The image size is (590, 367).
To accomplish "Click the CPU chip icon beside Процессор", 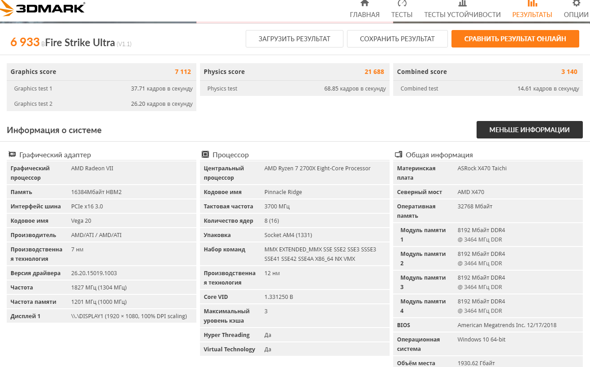I will coord(205,155).
